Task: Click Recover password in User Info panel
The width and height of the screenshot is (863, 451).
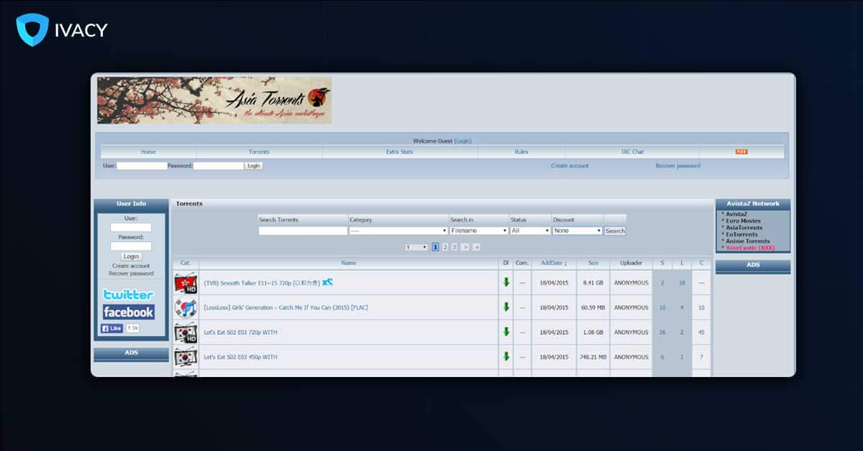Action: (x=131, y=274)
